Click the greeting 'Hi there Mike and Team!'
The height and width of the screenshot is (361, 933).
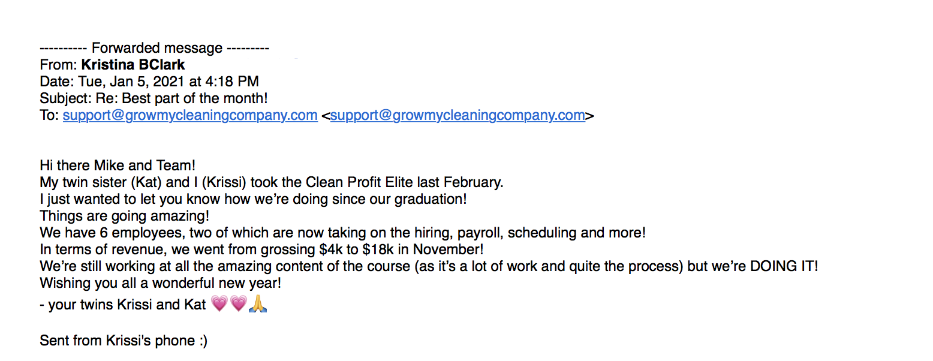click(x=118, y=165)
